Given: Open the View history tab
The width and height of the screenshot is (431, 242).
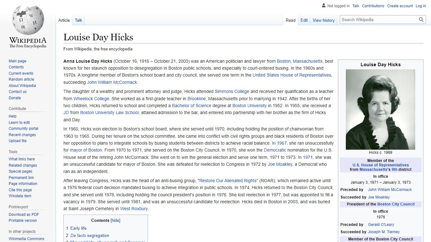Looking at the screenshot, I should [324, 20].
